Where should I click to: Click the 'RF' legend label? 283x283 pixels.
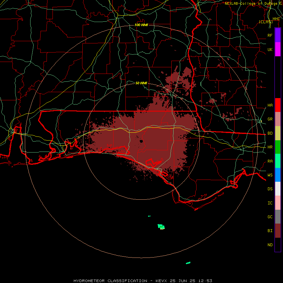(x=270, y=35)
